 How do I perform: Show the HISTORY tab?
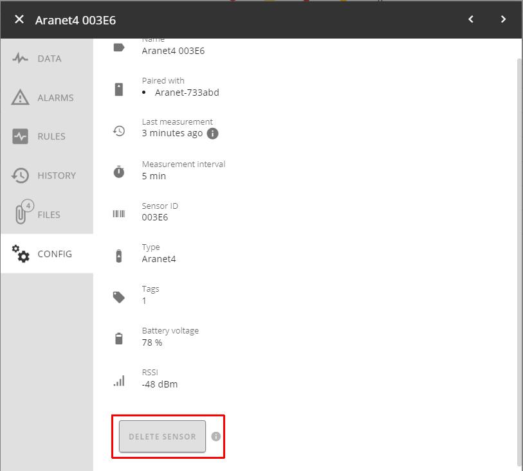(x=47, y=175)
